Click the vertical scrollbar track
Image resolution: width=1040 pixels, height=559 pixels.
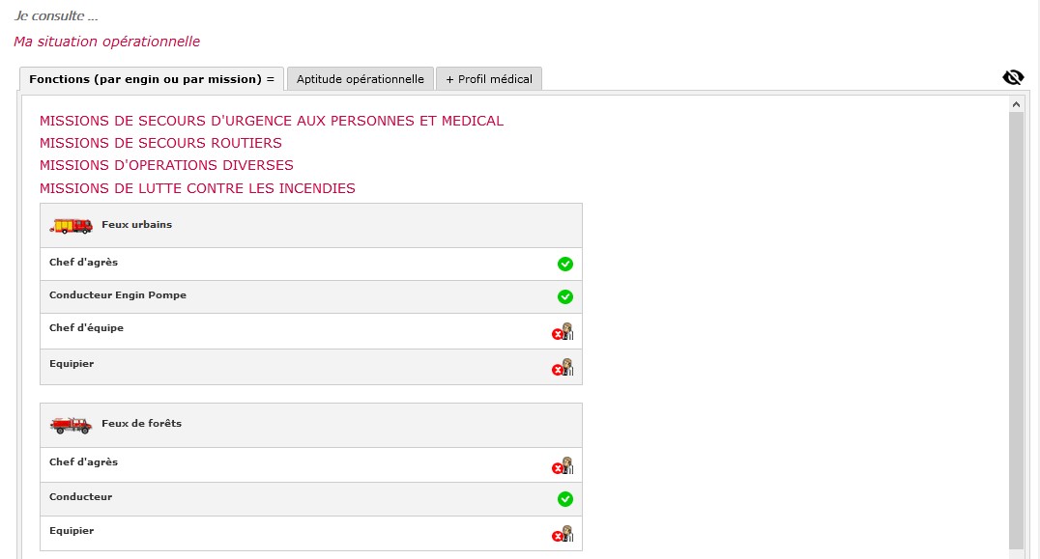[1016, 331]
